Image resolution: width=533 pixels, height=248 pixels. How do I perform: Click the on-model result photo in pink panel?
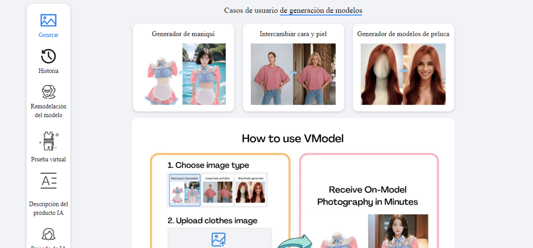398,231
